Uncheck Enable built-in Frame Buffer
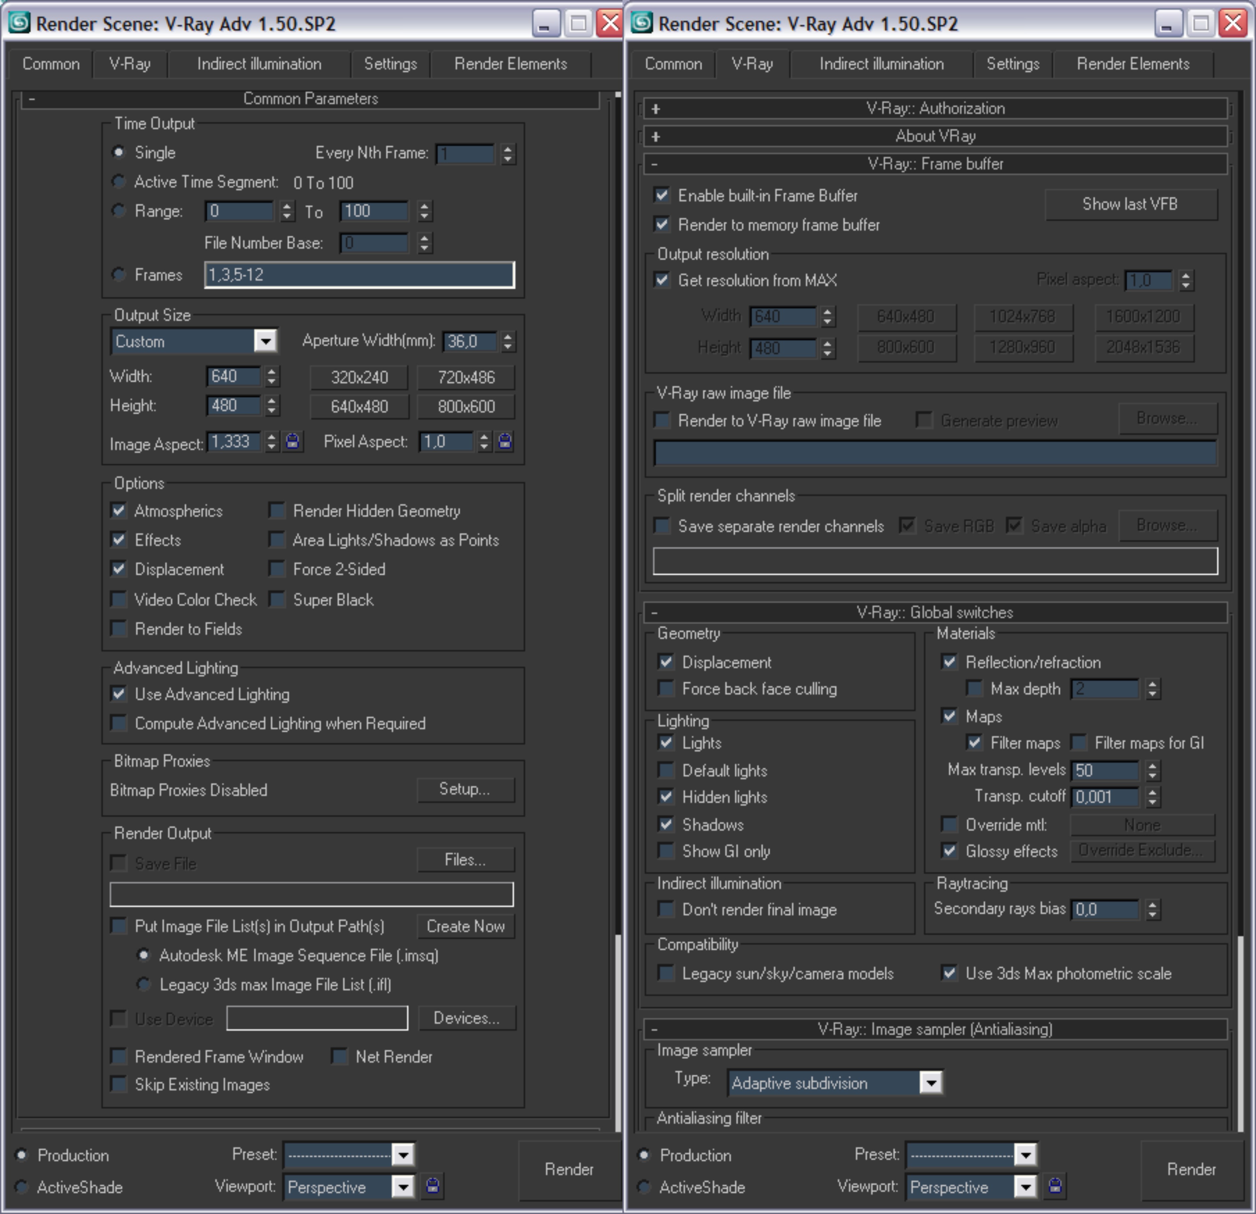Image resolution: width=1256 pixels, height=1214 pixels. (662, 195)
